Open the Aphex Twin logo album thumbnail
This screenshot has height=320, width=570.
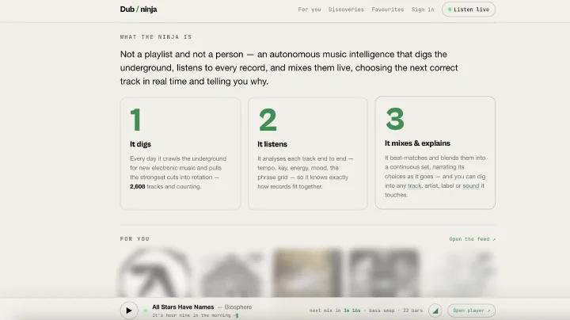[x=156, y=272]
